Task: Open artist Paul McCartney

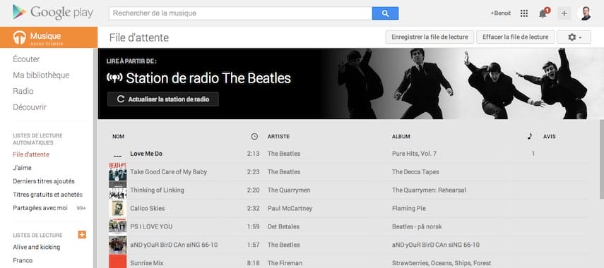Action: (290, 208)
